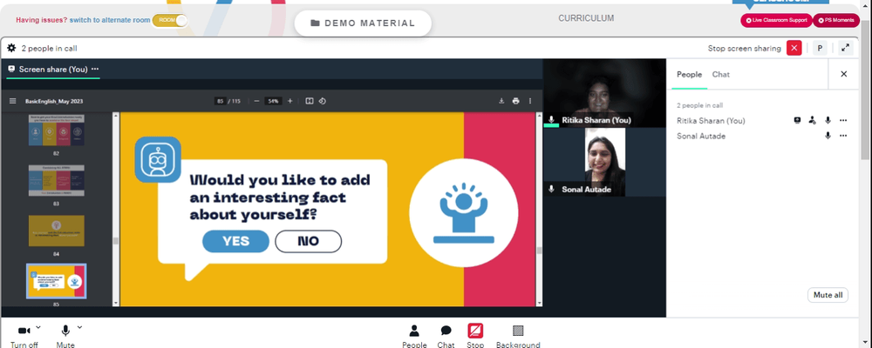
Task: Select the page 82 thumbnail
Action: (56, 130)
